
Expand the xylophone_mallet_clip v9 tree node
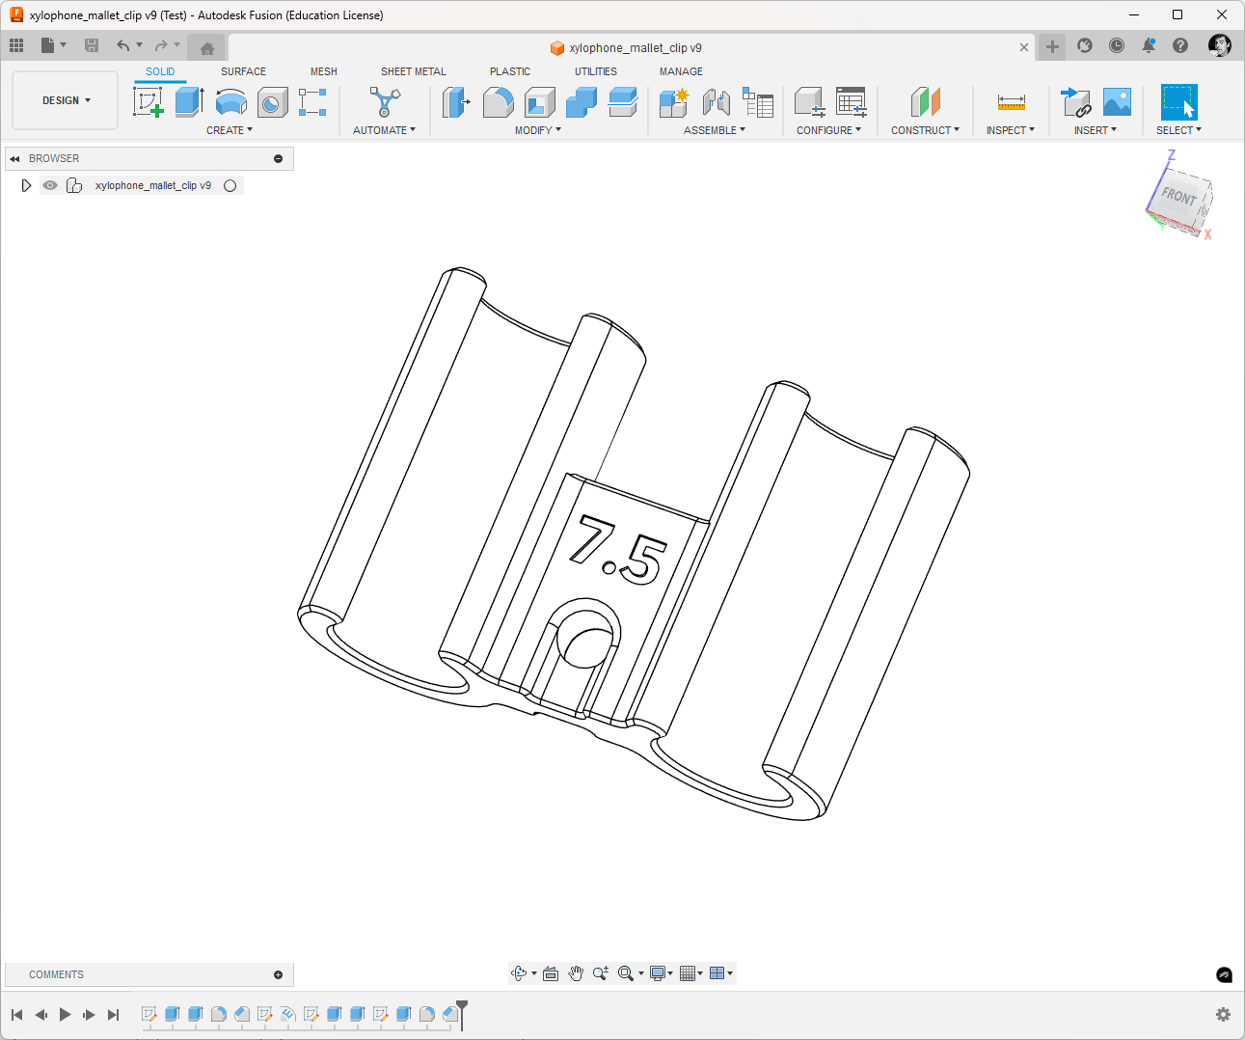26,185
